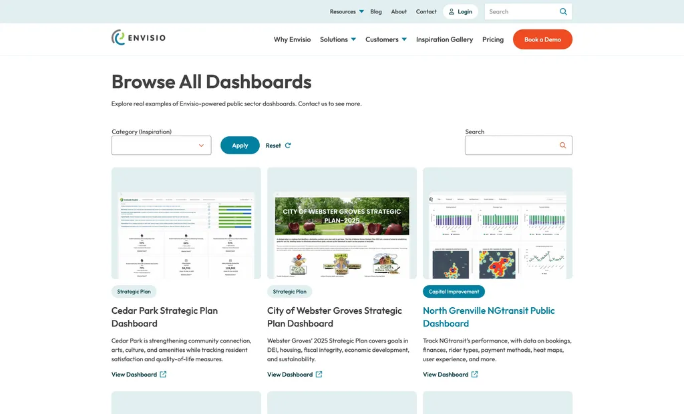Open the Blog page
Image resolution: width=684 pixels, height=414 pixels.
[x=376, y=12]
